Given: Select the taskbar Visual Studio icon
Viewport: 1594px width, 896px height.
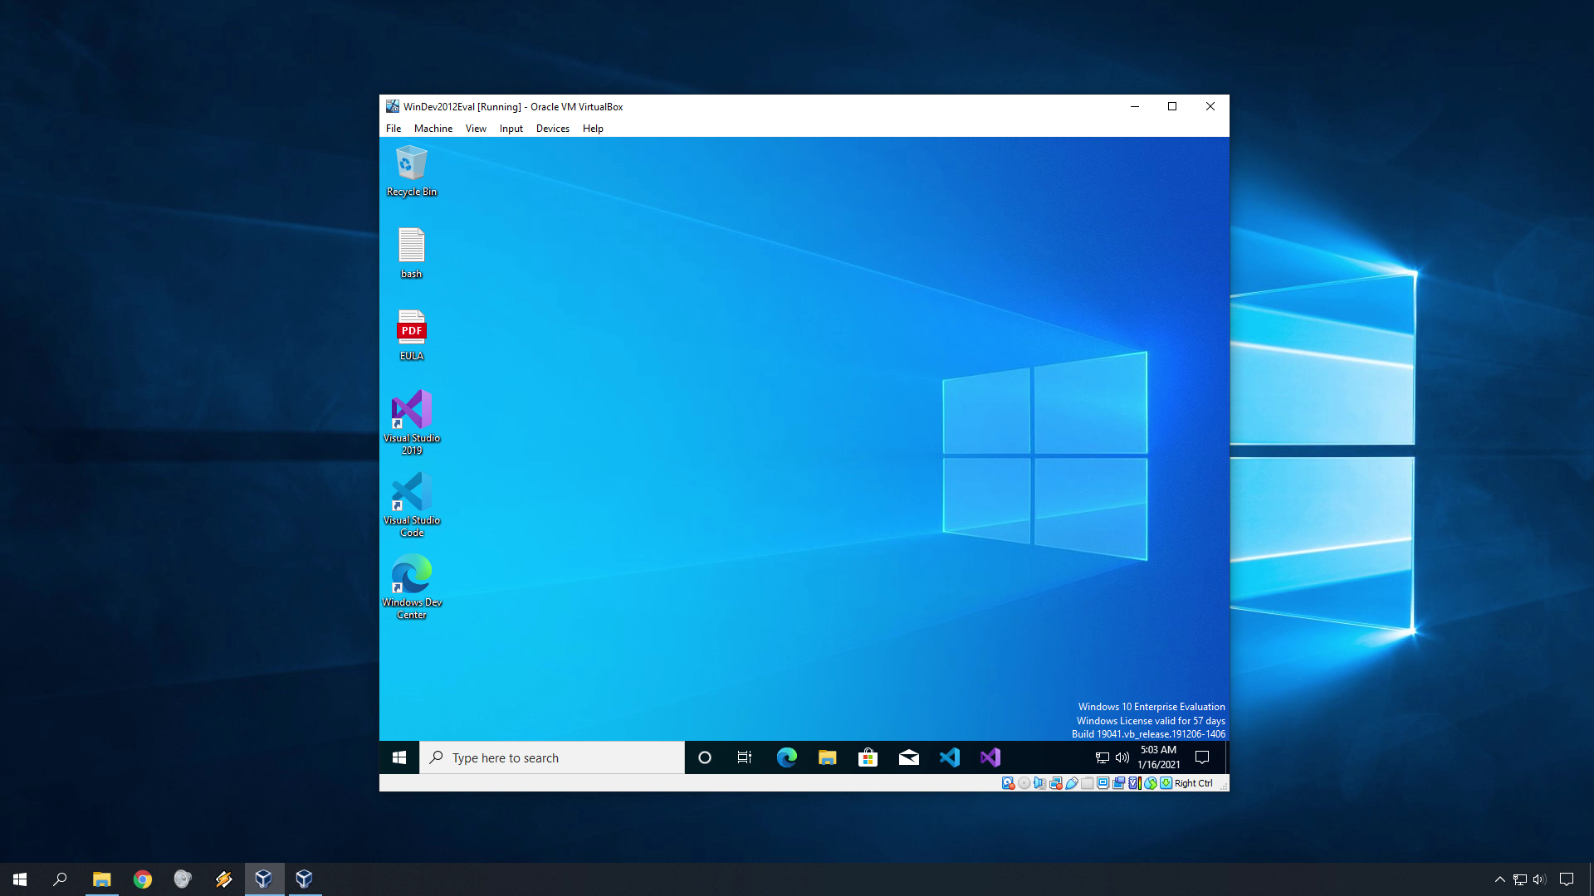Looking at the screenshot, I should click(x=989, y=757).
